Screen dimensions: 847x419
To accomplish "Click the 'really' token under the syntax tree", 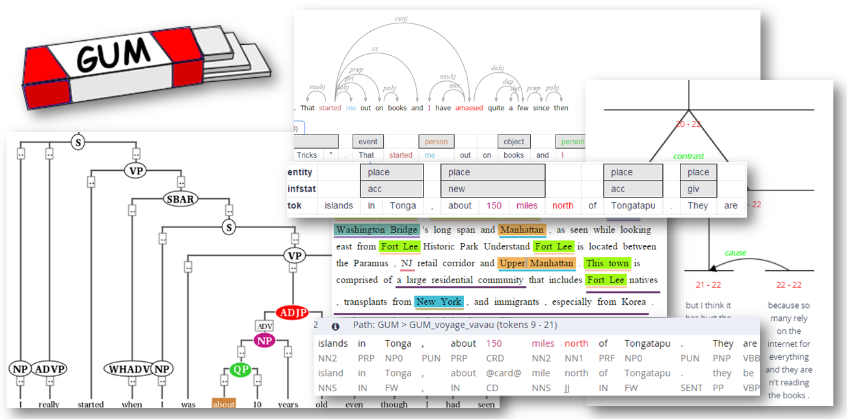I will (49, 404).
